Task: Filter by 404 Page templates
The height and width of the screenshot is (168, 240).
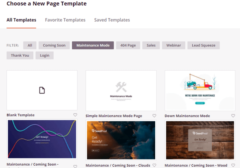Action: 128,45
